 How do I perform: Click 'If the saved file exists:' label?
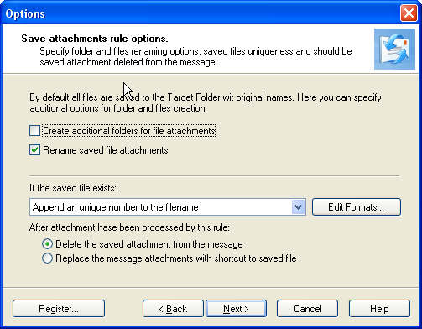pyautogui.click(x=73, y=188)
